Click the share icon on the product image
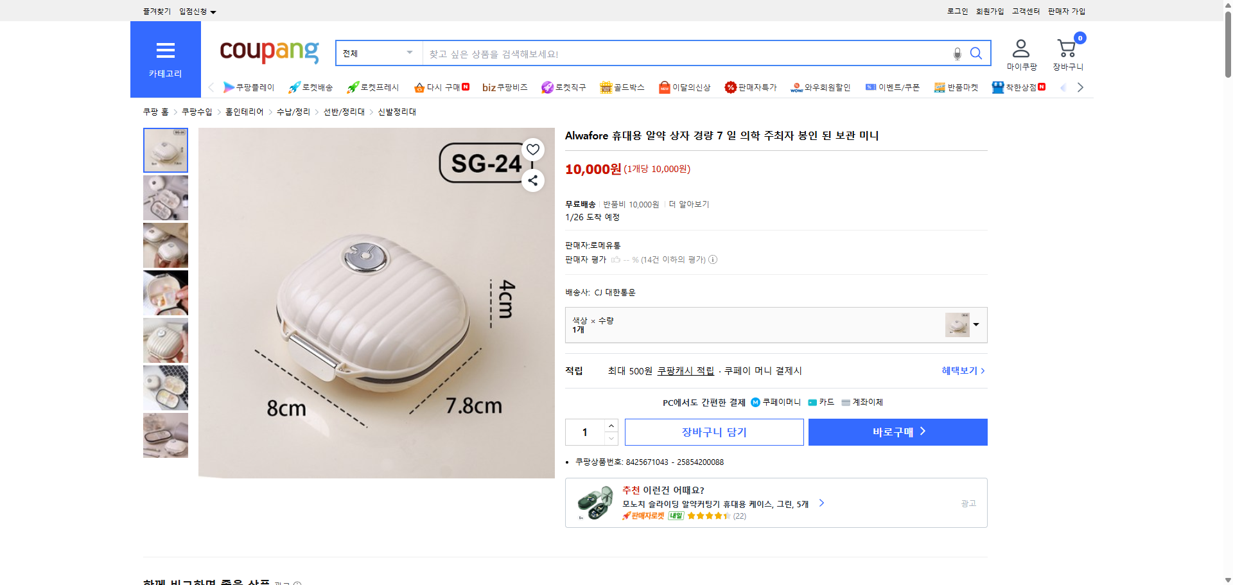 pos(532,180)
